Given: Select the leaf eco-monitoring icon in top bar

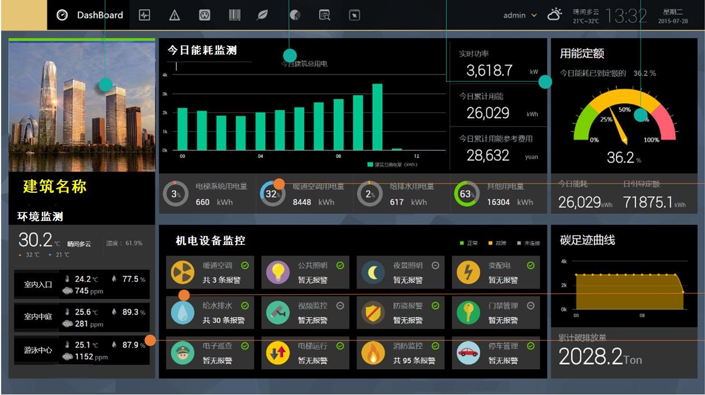Looking at the screenshot, I should (262, 15).
